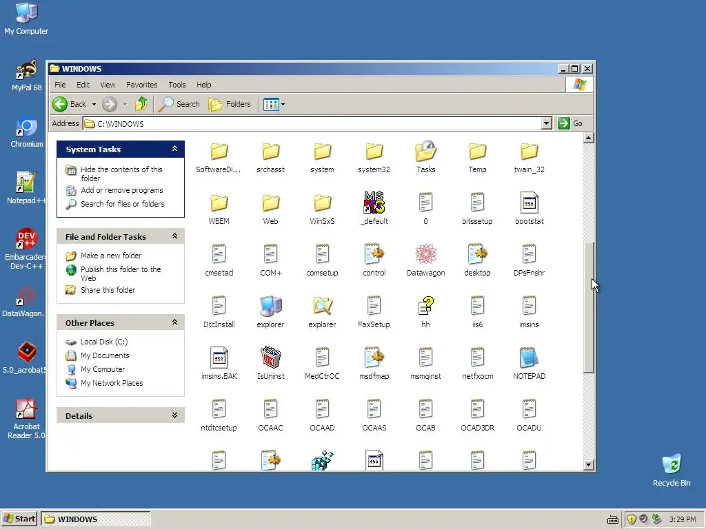Click Make a new folder link
Screen dimensions: 706x529
[111, 256]
